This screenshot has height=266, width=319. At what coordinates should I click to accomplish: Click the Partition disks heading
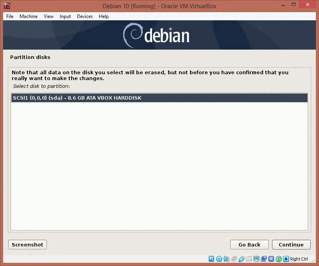(x=30, y=57)
